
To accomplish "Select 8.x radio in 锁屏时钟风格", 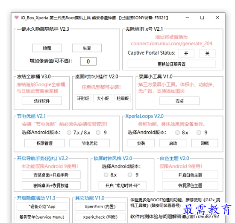I will (x=106, y=175).
